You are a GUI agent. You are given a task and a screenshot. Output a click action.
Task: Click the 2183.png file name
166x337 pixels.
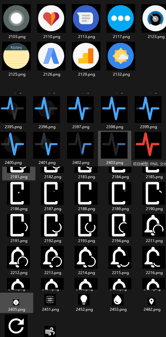click(87, 177)
